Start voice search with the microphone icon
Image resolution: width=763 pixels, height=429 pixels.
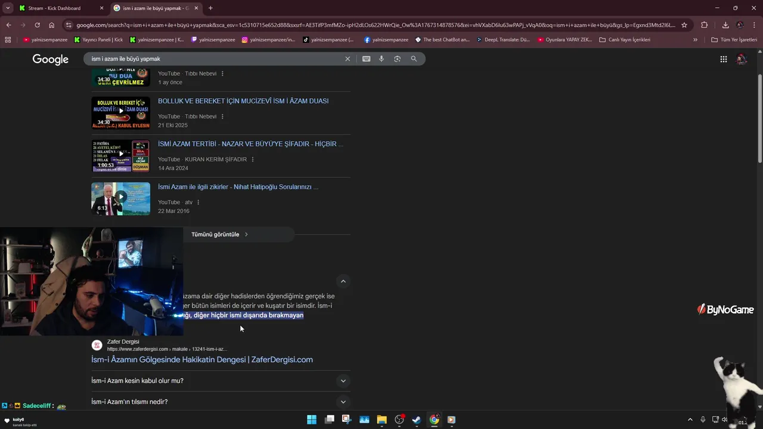(x=381, y=59)
